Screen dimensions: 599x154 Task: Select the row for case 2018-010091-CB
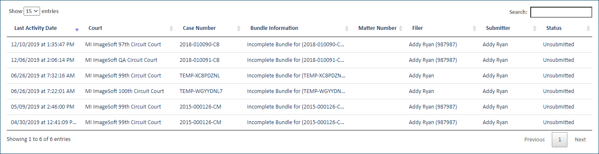tap(299, 60)
